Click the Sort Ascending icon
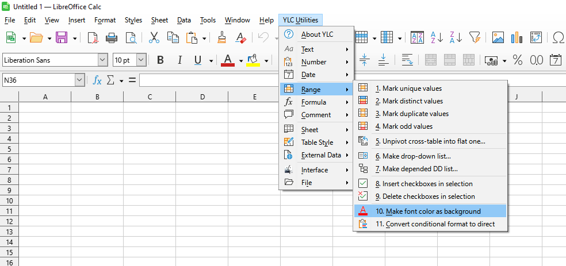Viewport: 566px width, 266px height. pyautogui.click(x=437, y=38)
